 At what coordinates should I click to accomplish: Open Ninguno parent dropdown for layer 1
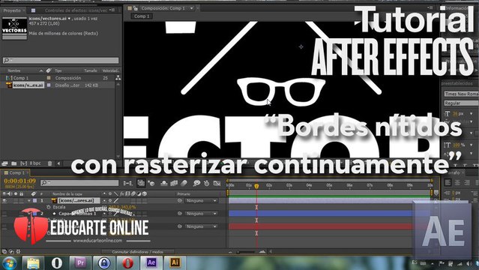coord(202,200)
